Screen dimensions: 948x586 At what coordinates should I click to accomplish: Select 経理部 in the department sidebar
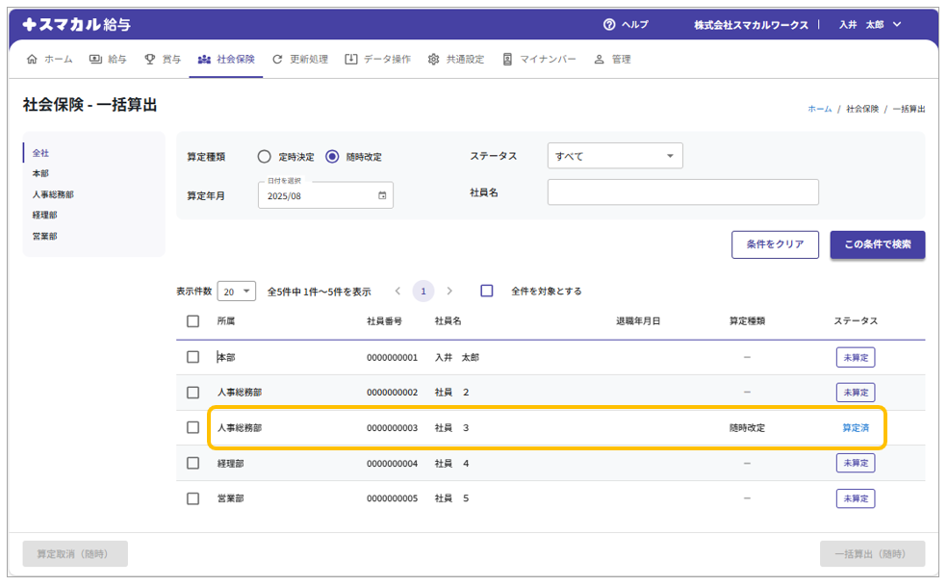(45, 216)
